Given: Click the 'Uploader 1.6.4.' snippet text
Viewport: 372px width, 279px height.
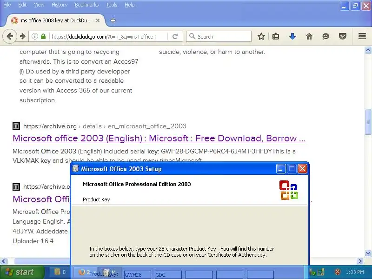Looking at the screenshot, I should 33,241.
